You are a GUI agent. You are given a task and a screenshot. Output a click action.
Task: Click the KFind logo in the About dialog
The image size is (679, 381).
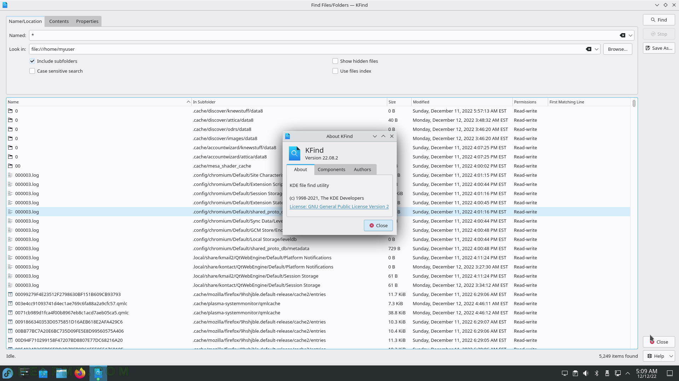coord(295,153)
